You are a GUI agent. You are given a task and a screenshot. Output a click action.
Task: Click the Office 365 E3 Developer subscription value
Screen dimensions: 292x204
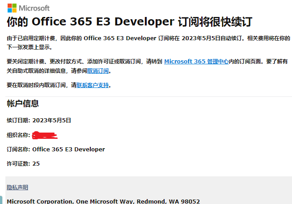[x=69, y=149]
